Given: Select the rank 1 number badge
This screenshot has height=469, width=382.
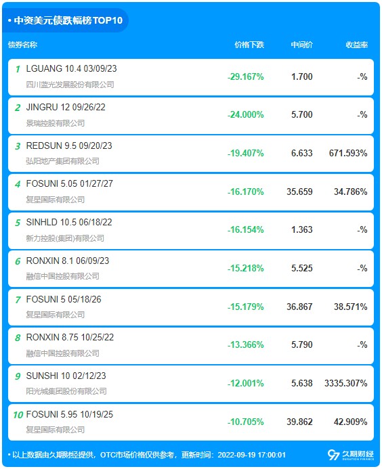Looking at the screenshot, I should [x=18, y=69].
